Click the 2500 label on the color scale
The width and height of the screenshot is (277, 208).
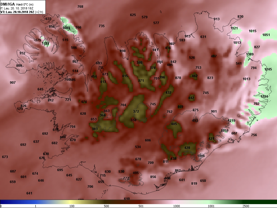click(x=246, y=206)
